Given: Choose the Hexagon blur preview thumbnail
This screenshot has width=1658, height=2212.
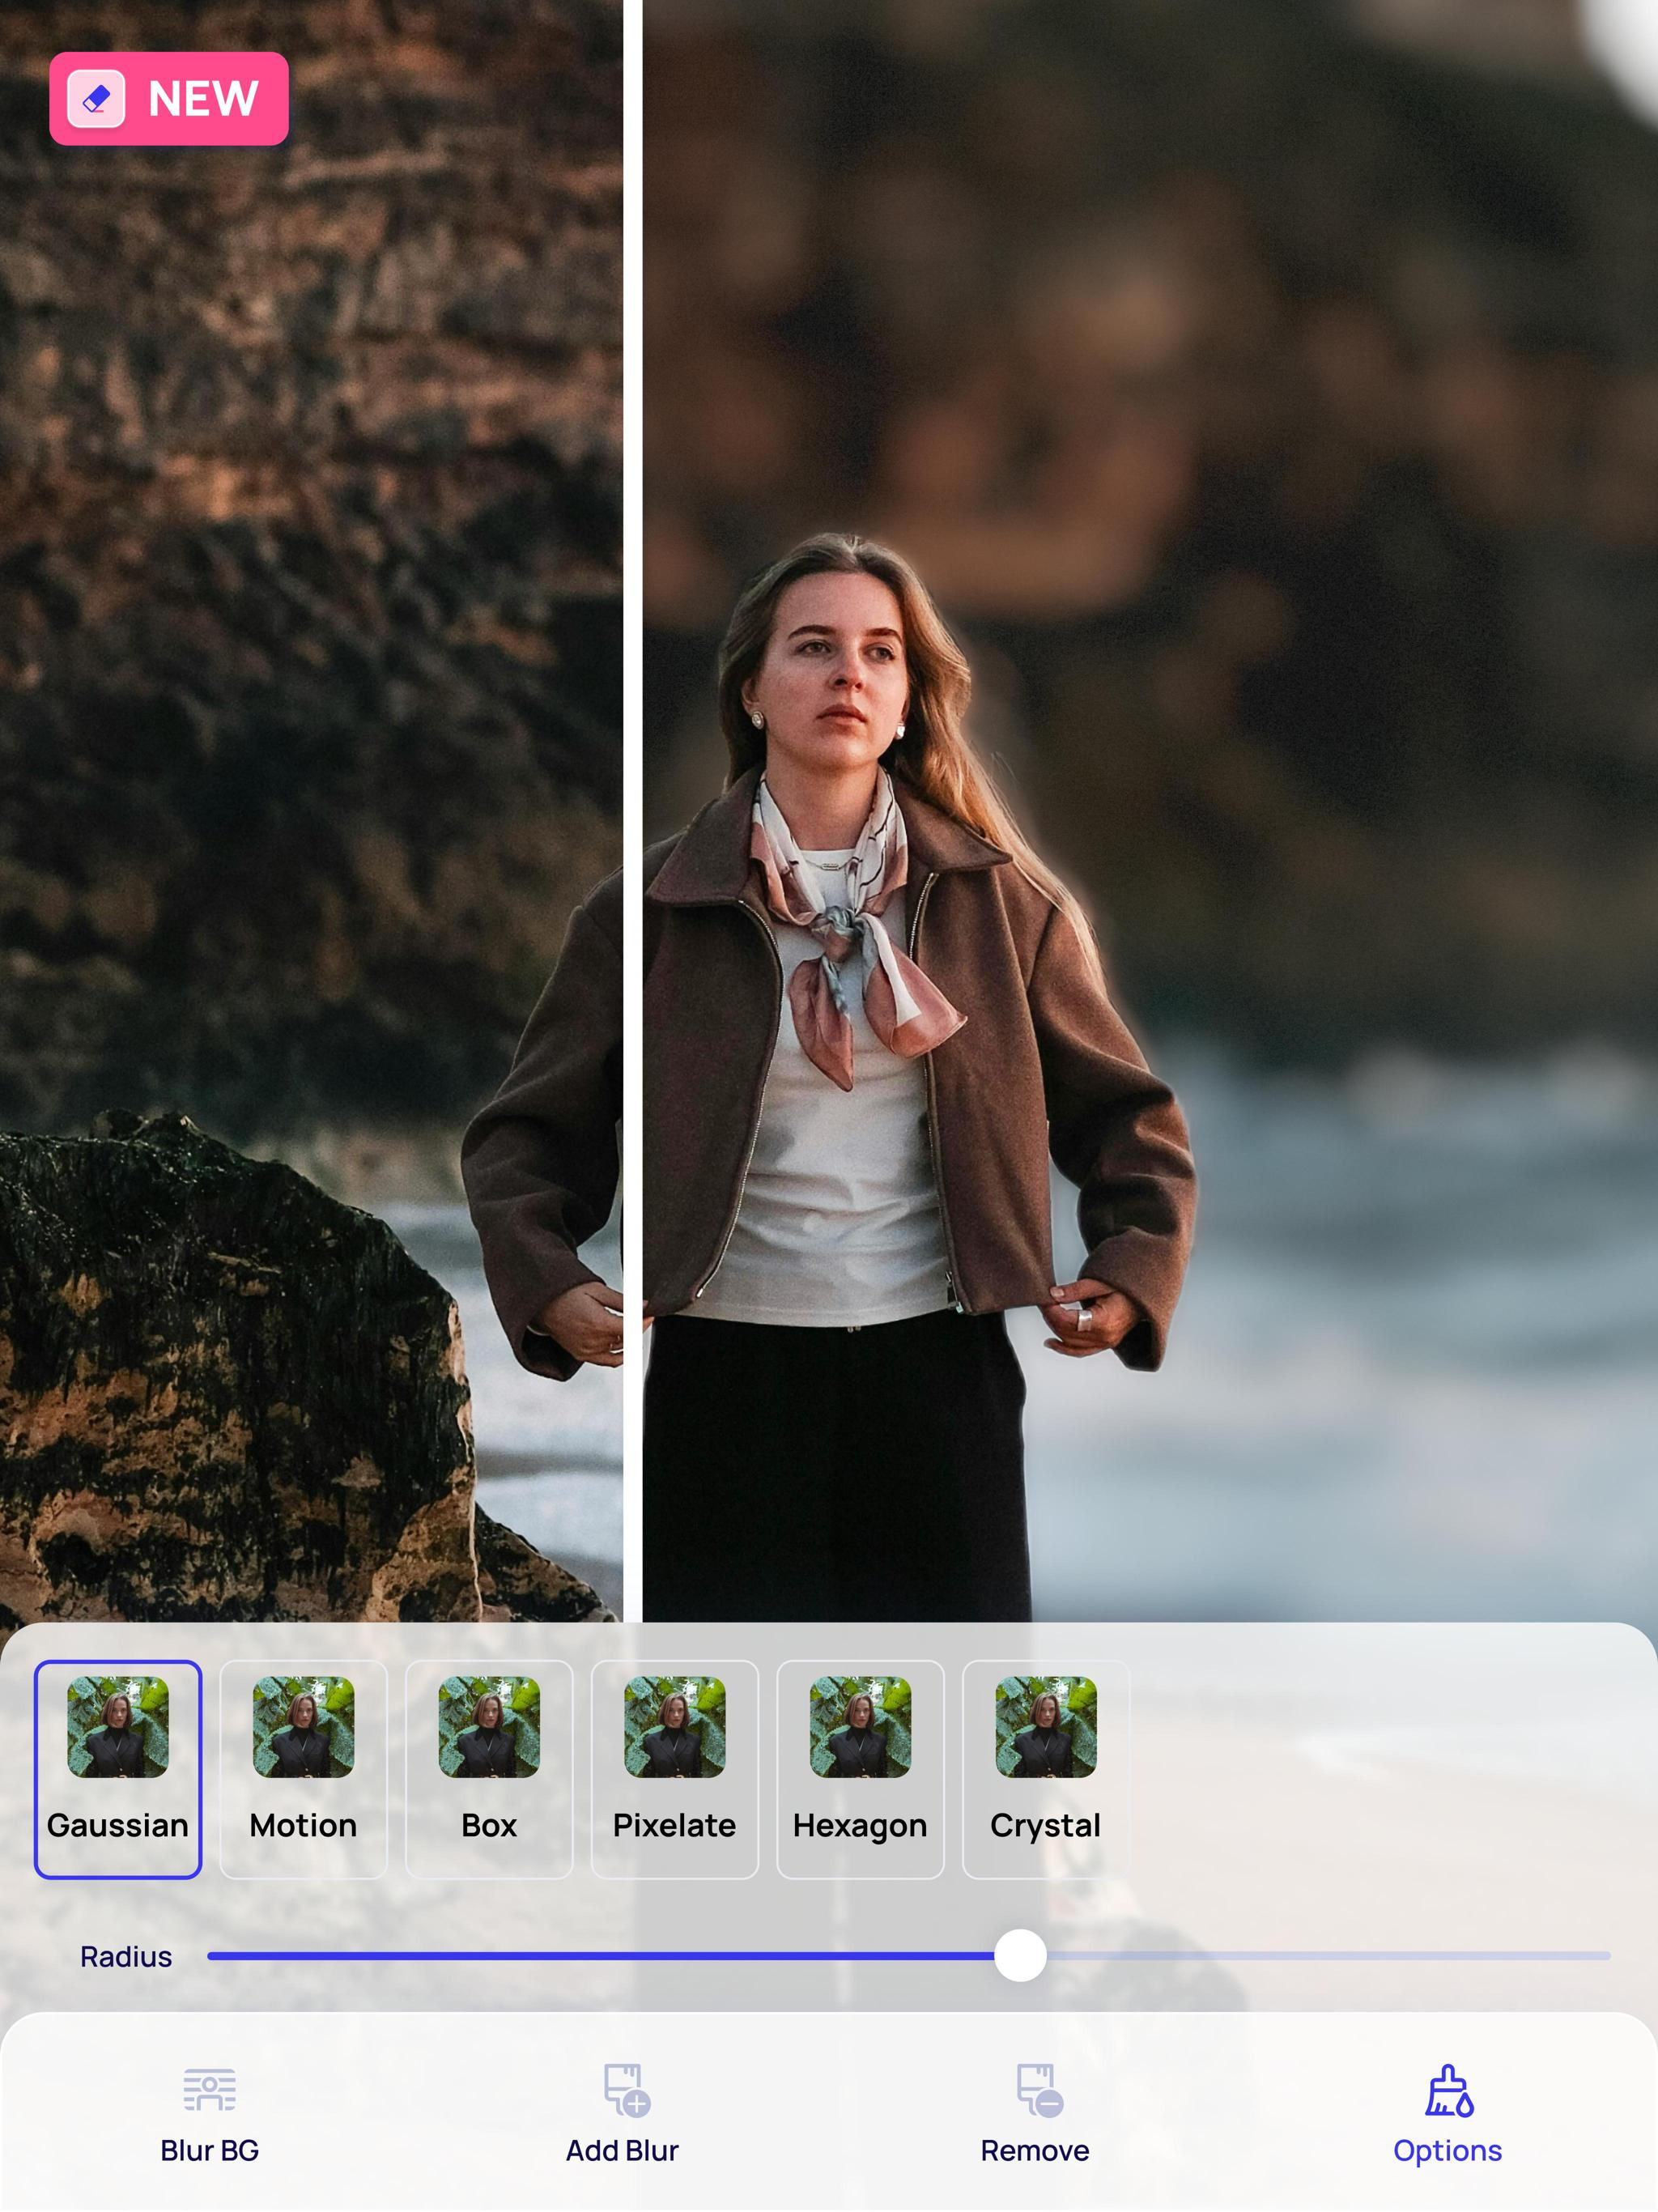Looking at the screenshot, I should click(x=860, y=1727).
